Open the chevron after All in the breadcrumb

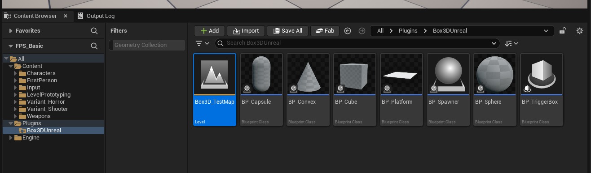pos(391,31)
